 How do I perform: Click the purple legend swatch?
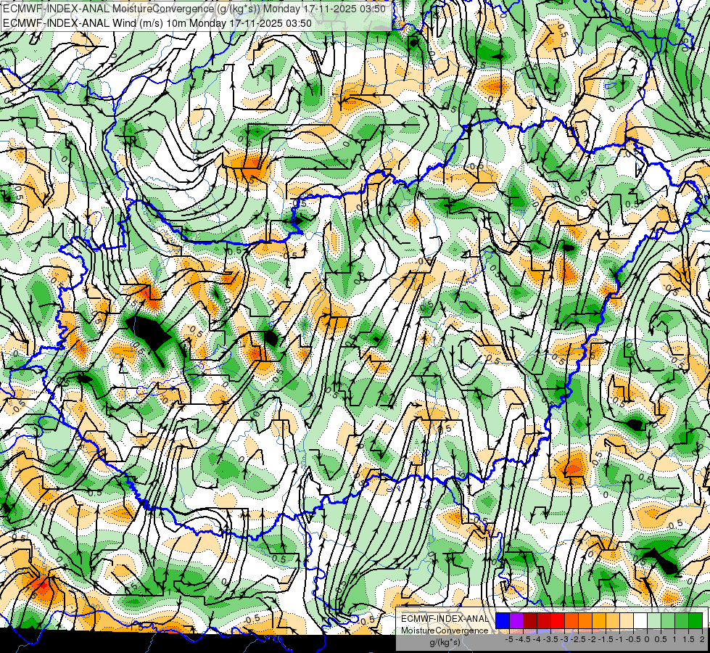516,620
